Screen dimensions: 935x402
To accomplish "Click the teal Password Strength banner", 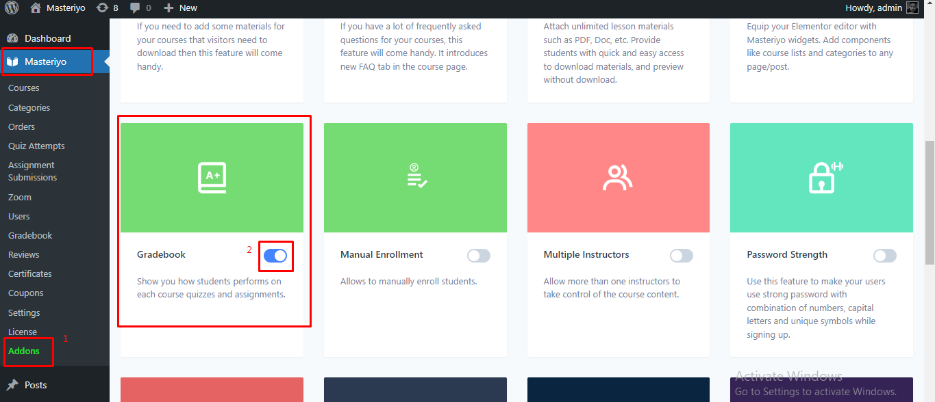I will tap(821, 178).
